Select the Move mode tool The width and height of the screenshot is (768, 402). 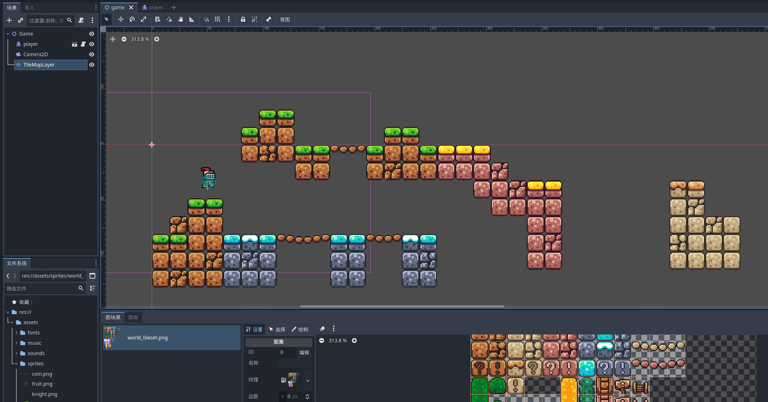click(x=121, y=20)
